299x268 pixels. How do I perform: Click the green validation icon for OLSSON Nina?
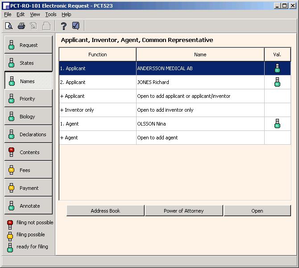pyautogui.click(x=277, y=124)
